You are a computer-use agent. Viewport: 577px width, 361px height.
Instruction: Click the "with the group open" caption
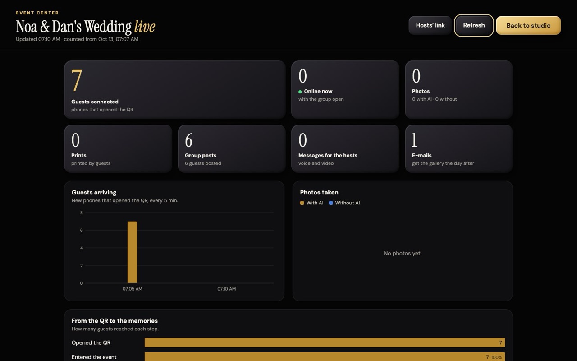click(321, 99)
